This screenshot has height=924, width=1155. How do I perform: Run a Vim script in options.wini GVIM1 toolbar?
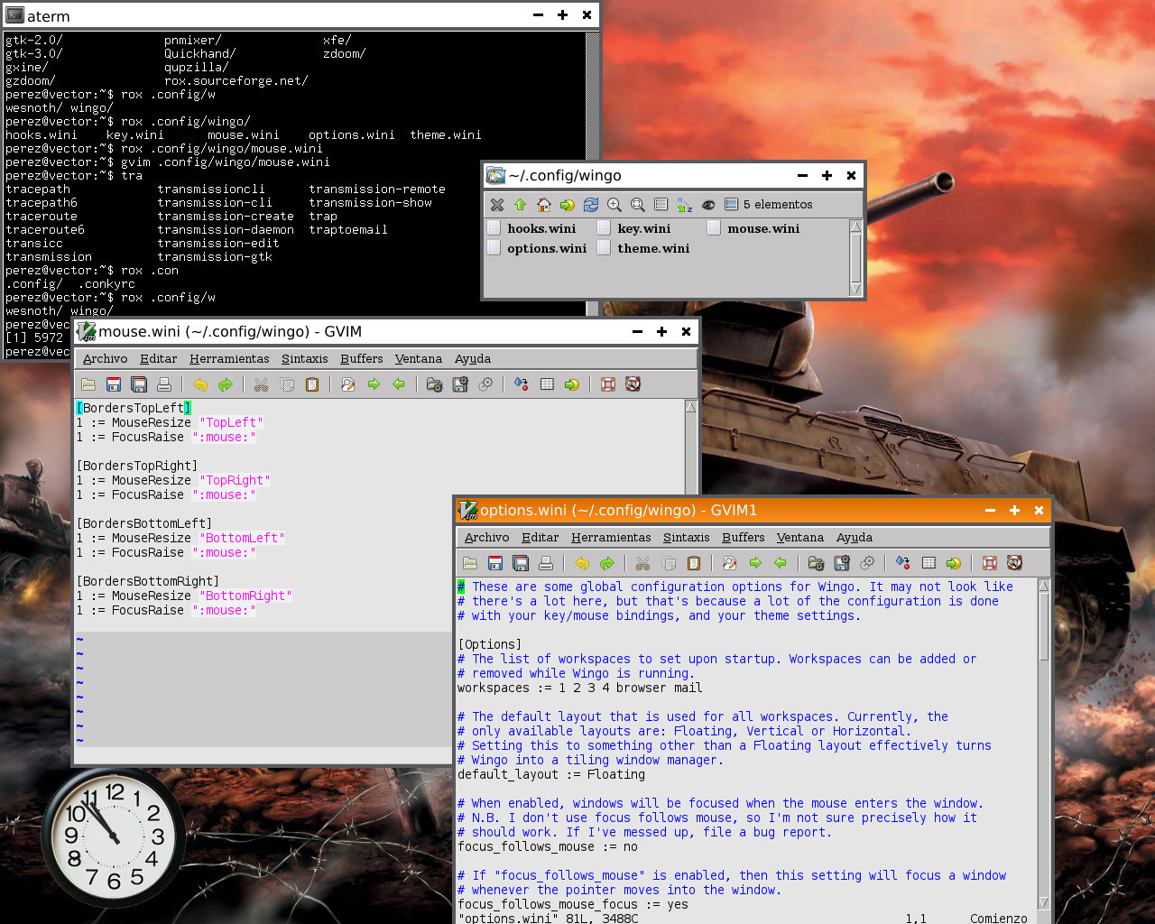click(x=867, y=563)
